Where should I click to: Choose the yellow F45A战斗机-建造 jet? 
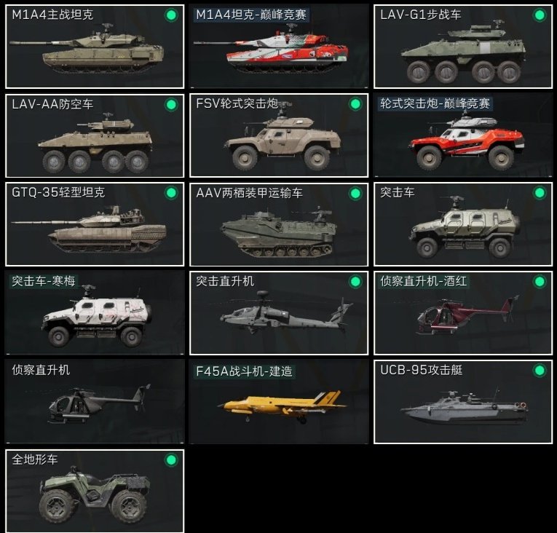point(281,406)
